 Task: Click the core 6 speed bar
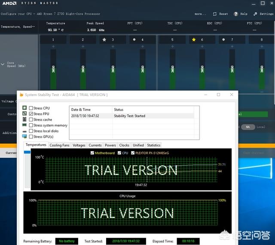[202, 70]
